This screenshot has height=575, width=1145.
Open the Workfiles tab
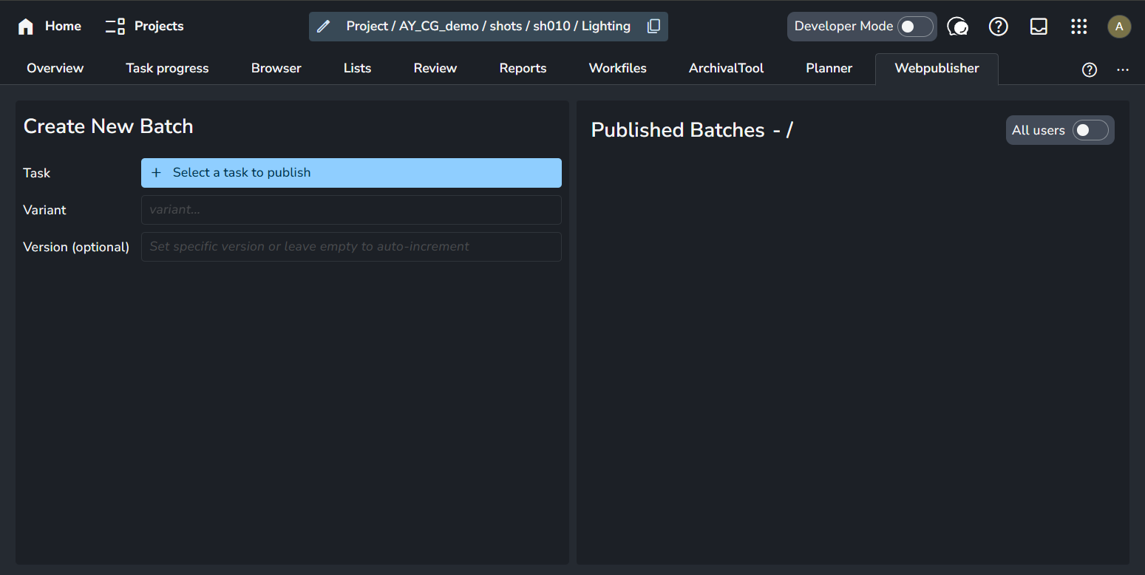point(617,68)
